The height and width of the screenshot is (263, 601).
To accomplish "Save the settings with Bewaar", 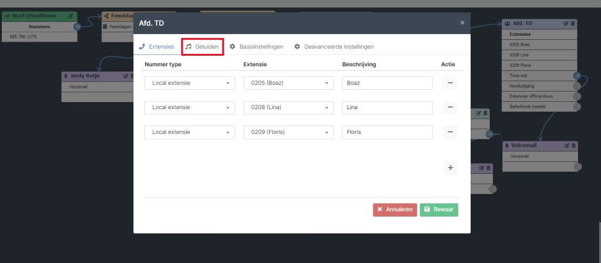I will click(x=439, y=210).
